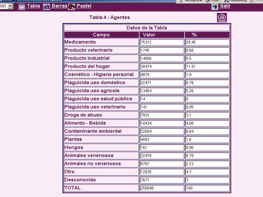Click the Desconocido row label
263x197 pixels.
(x=80, y=180)
